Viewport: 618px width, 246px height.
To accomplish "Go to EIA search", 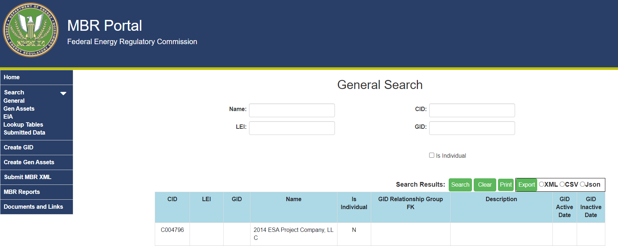I will coord(8,116).
